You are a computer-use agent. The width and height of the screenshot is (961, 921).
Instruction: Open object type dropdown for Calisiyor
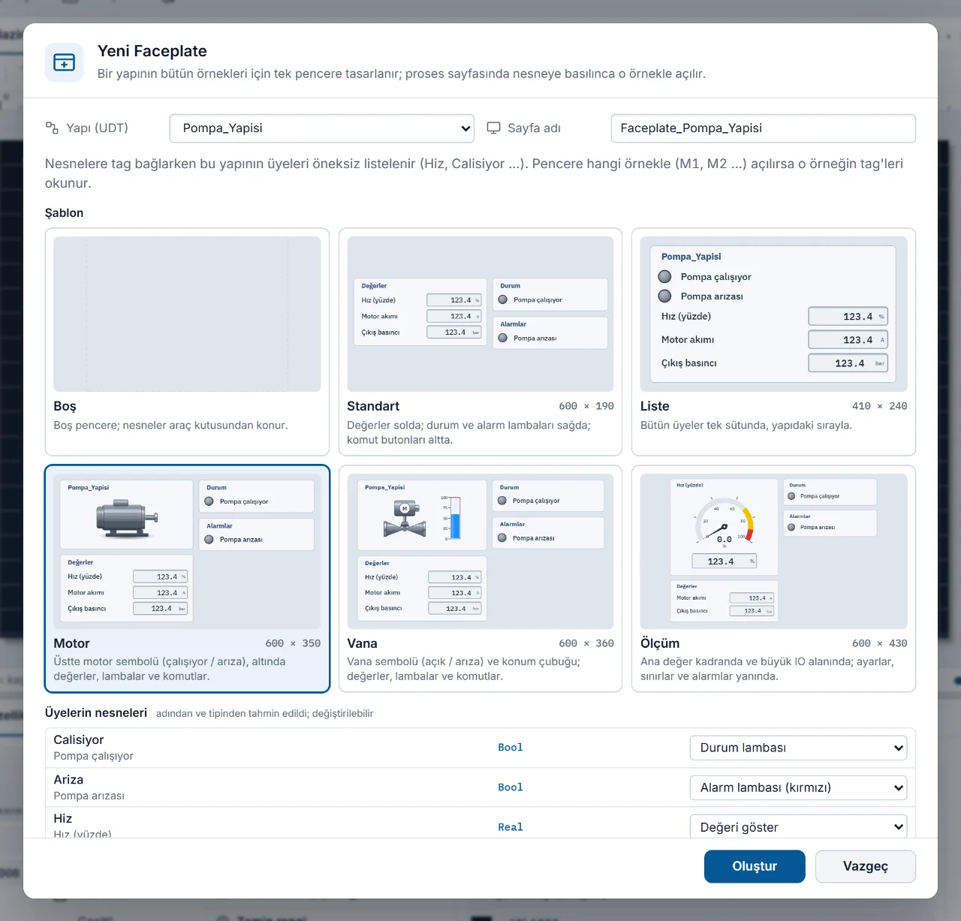798,748
